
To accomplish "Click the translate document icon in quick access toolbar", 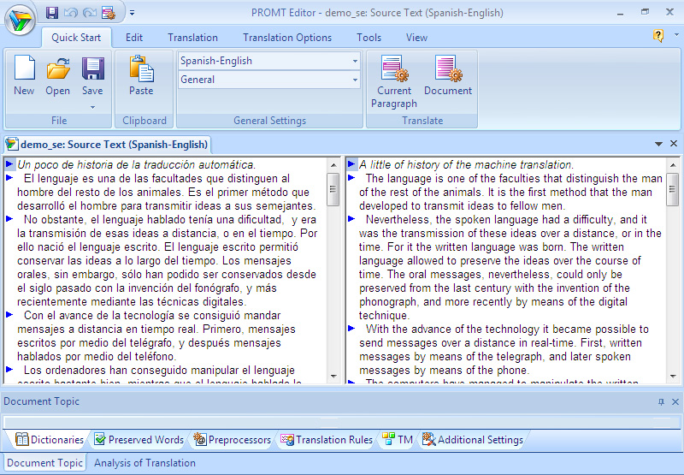I will 109,13.
